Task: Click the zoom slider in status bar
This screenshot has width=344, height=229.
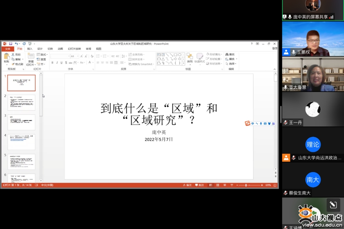Action: tap(246, 185)
